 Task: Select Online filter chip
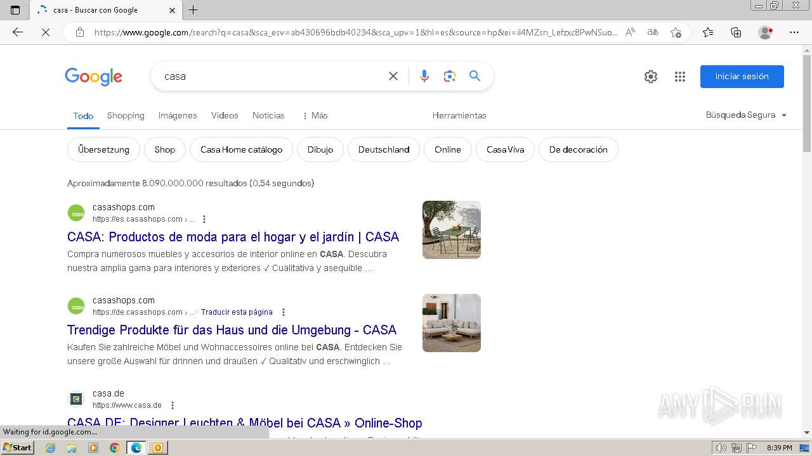(x=448, y=149)
